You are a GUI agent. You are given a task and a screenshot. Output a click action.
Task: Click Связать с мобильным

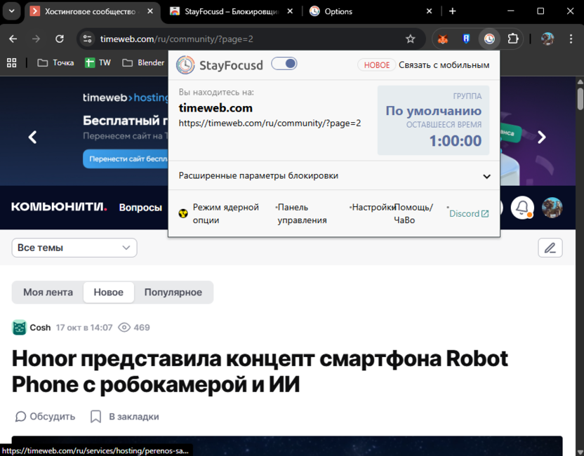(x=443, y=64)
